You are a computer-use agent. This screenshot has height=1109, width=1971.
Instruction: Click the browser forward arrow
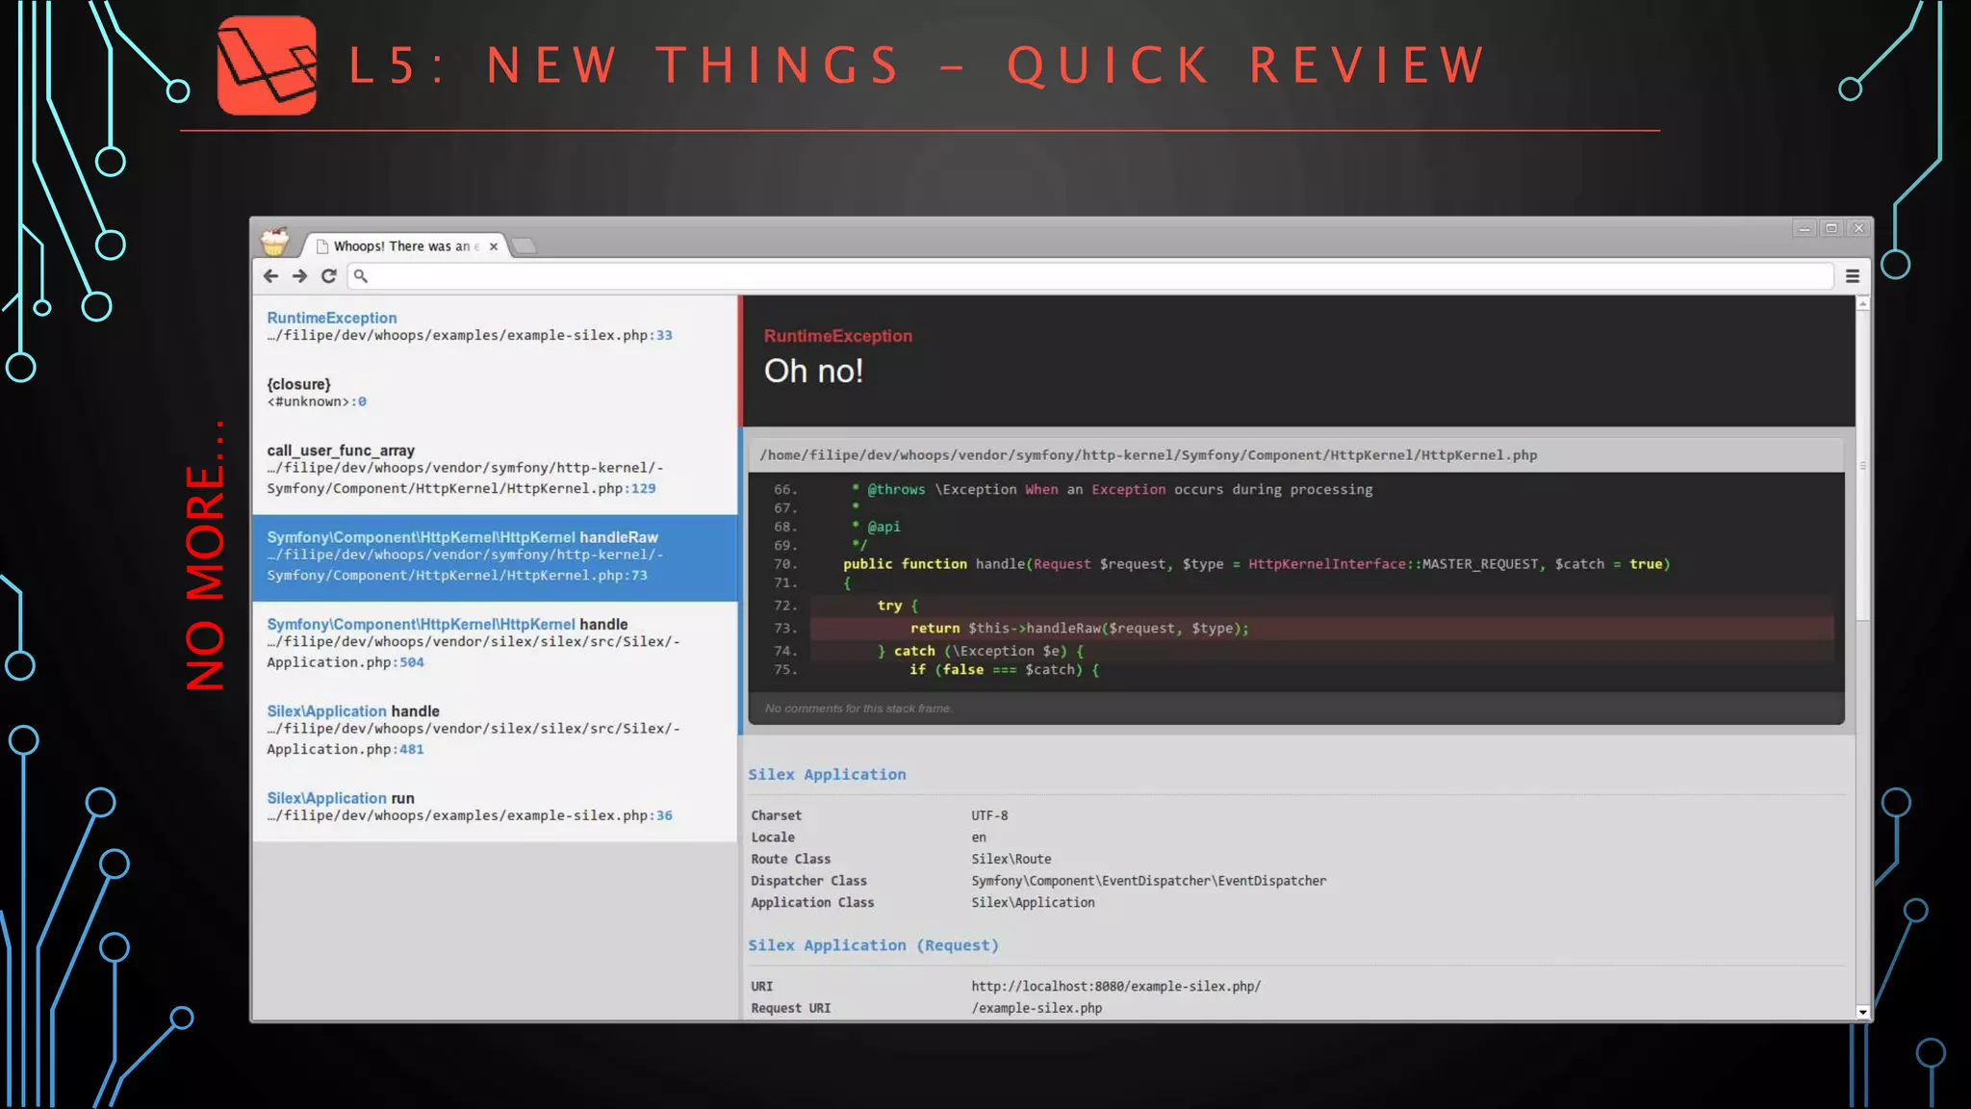pos(299,276)
